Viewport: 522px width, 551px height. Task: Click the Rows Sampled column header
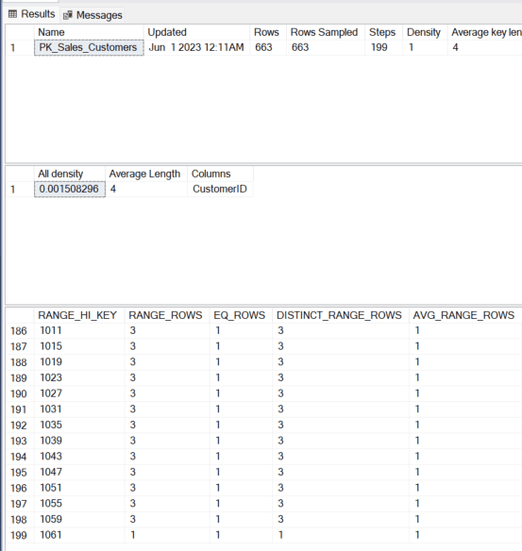325,32
